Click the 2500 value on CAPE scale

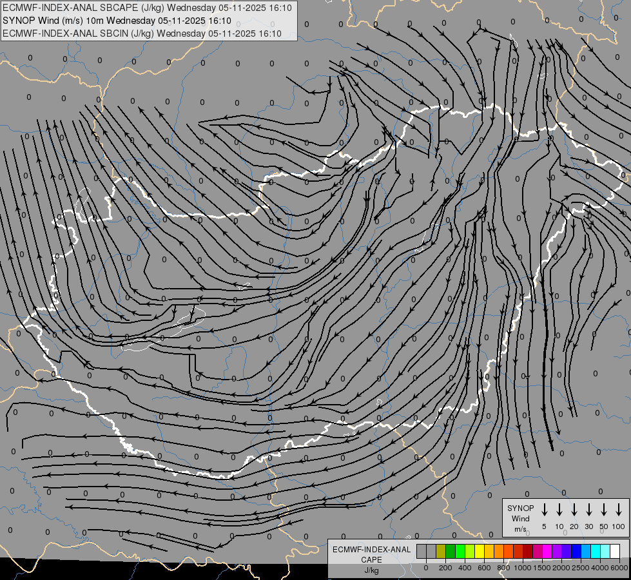point(581,568)
